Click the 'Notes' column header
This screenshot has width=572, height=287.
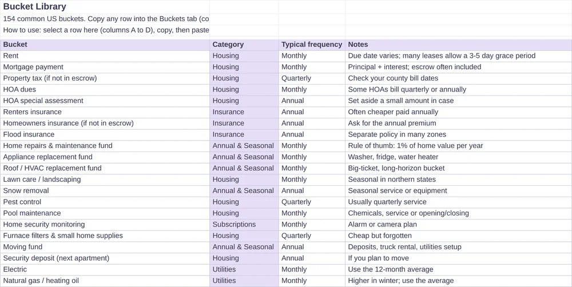tap(459, 45)
